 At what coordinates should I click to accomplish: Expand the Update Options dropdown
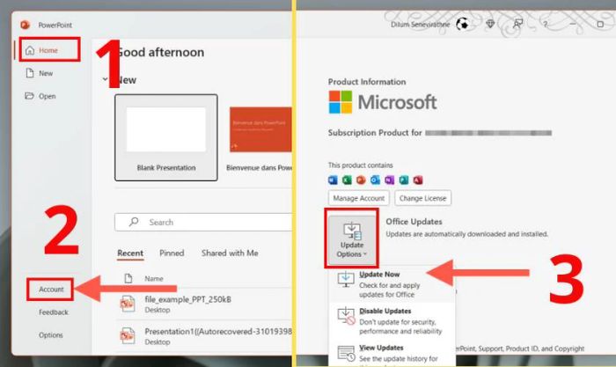pyautogui.click(x=352, y=239)
